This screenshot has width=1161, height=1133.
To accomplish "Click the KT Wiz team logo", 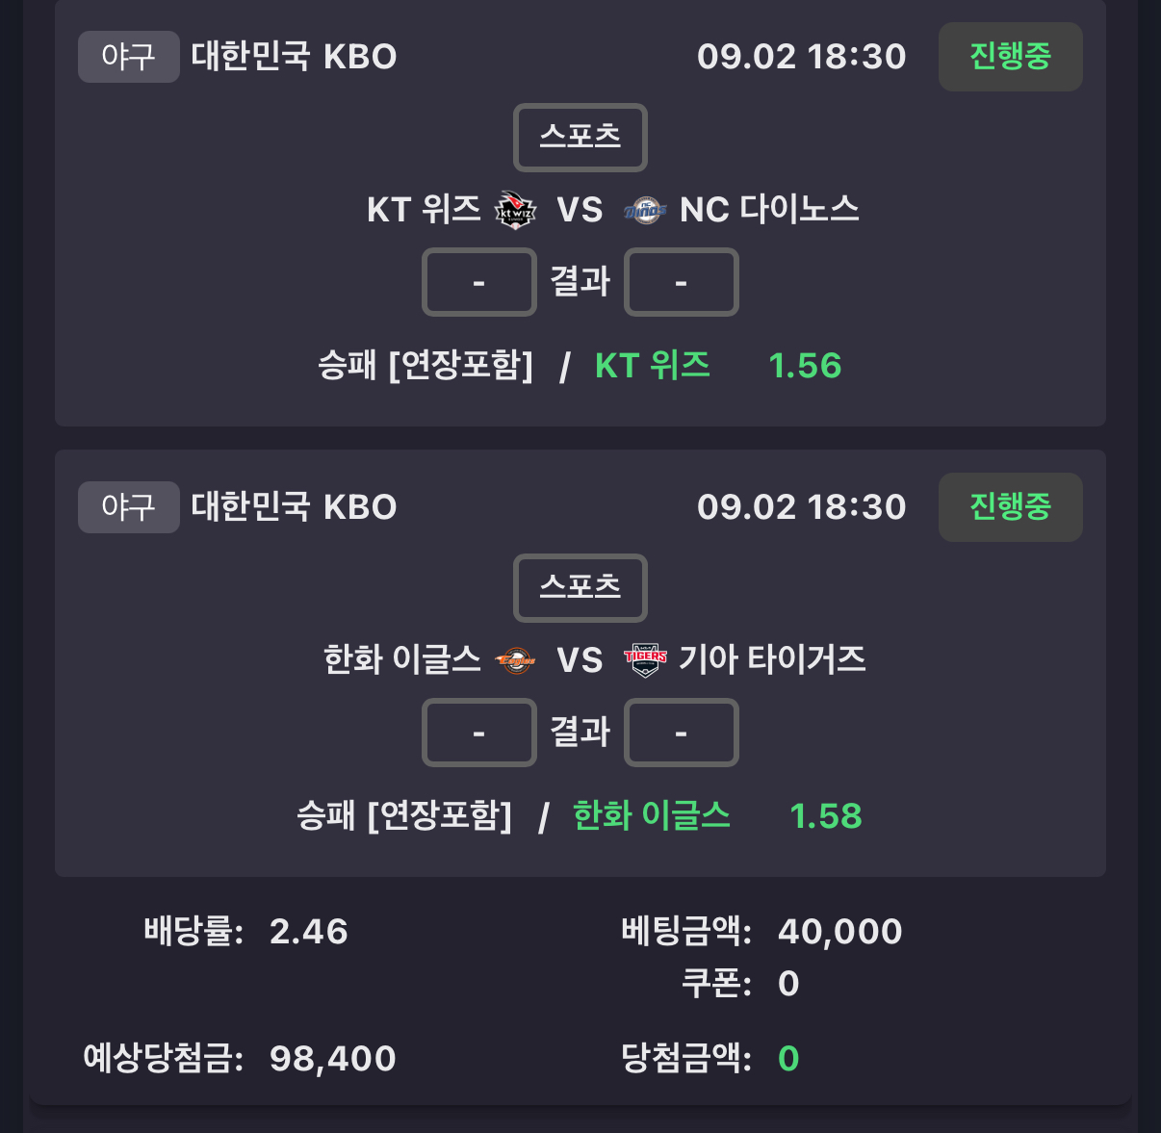I will (x=515, y=210).
